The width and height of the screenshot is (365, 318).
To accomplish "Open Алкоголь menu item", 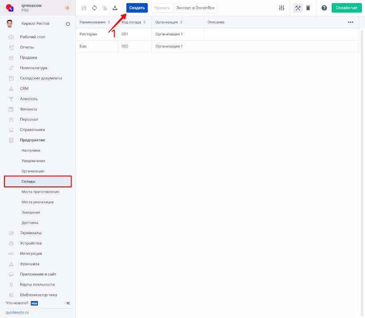I will click(29, 99).
